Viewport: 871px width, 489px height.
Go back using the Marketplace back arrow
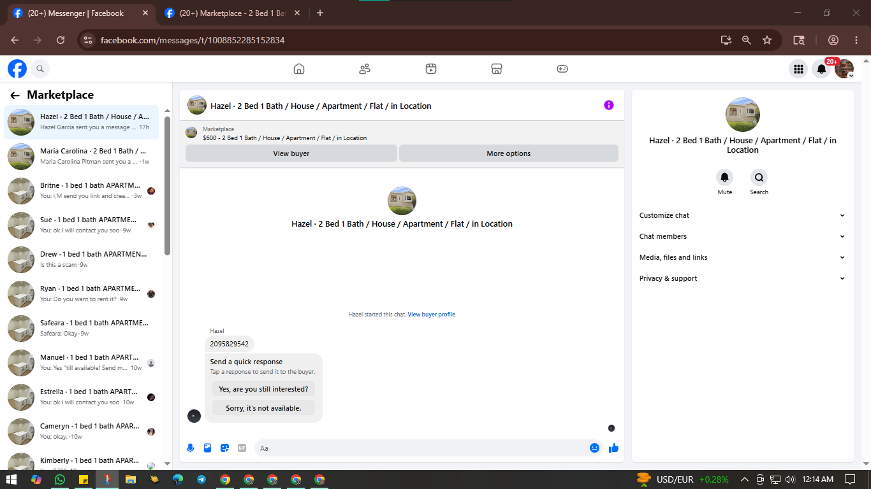[15, 96]
